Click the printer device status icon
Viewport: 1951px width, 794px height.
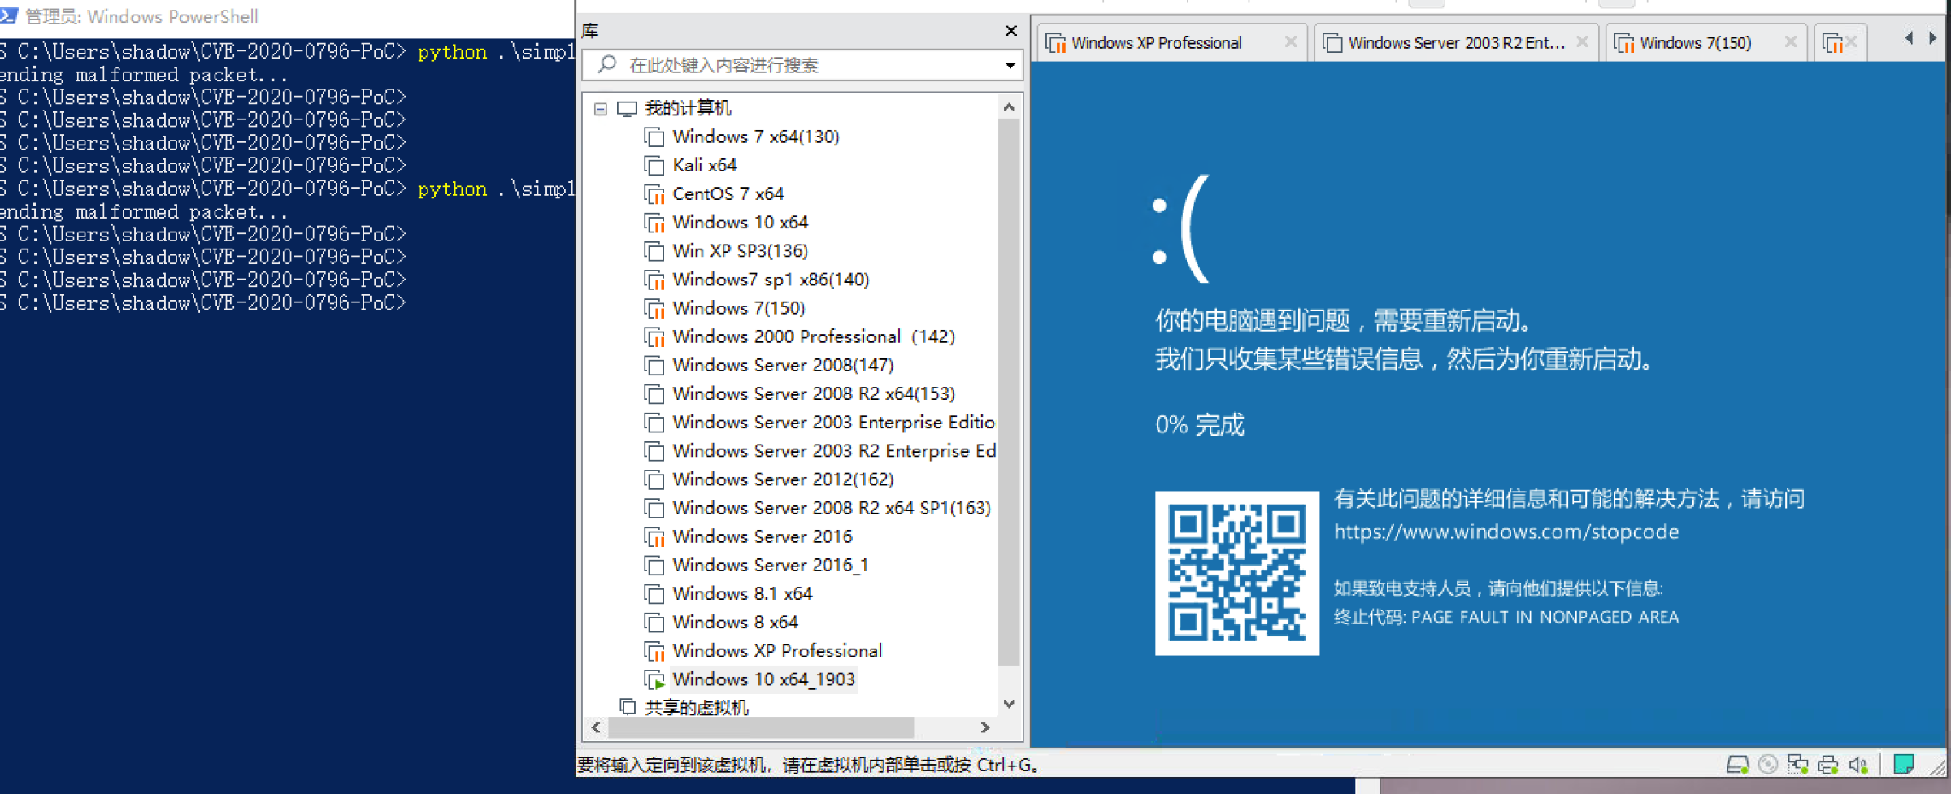pos(1828,765)
